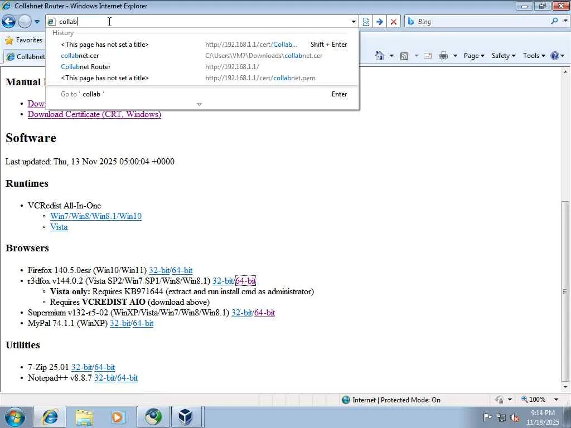Click the RSS Feeds icon
This screenshot has height=428, width=571.
pyautogui.click(x=404, y=56)
